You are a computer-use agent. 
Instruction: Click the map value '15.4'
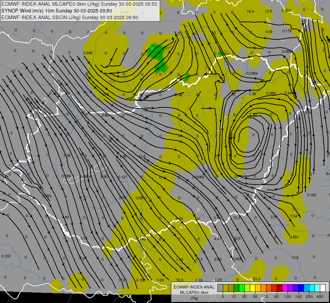(x=250, y=11)
